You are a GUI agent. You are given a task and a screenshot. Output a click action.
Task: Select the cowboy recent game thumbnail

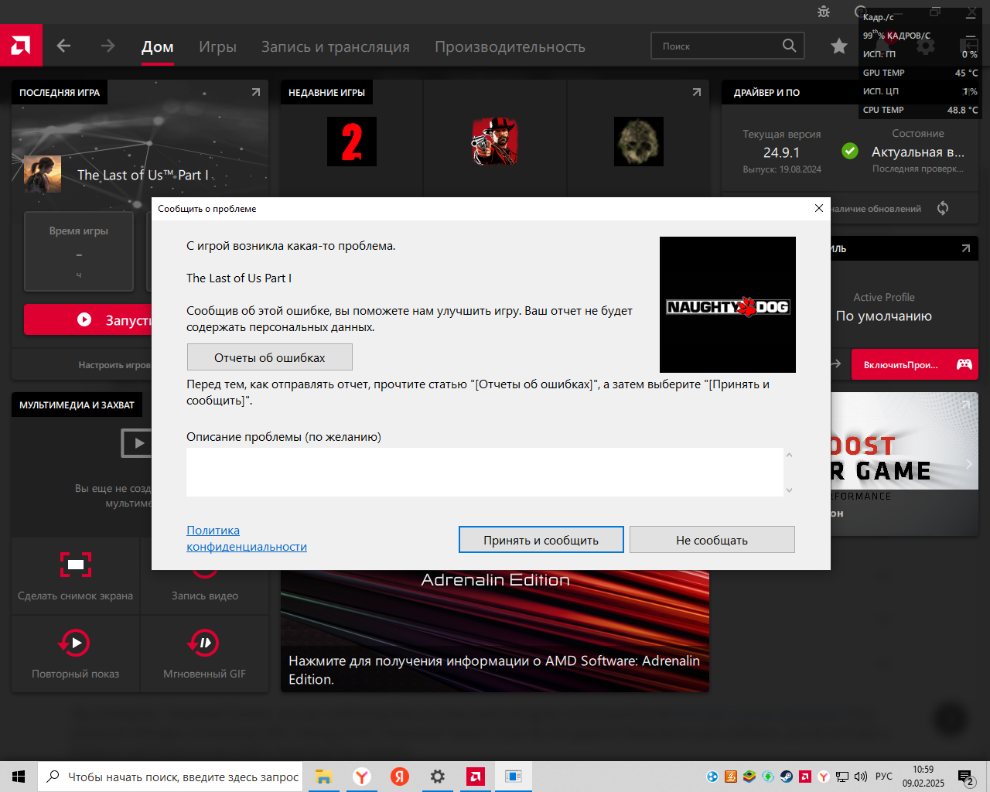coord(495,142)
